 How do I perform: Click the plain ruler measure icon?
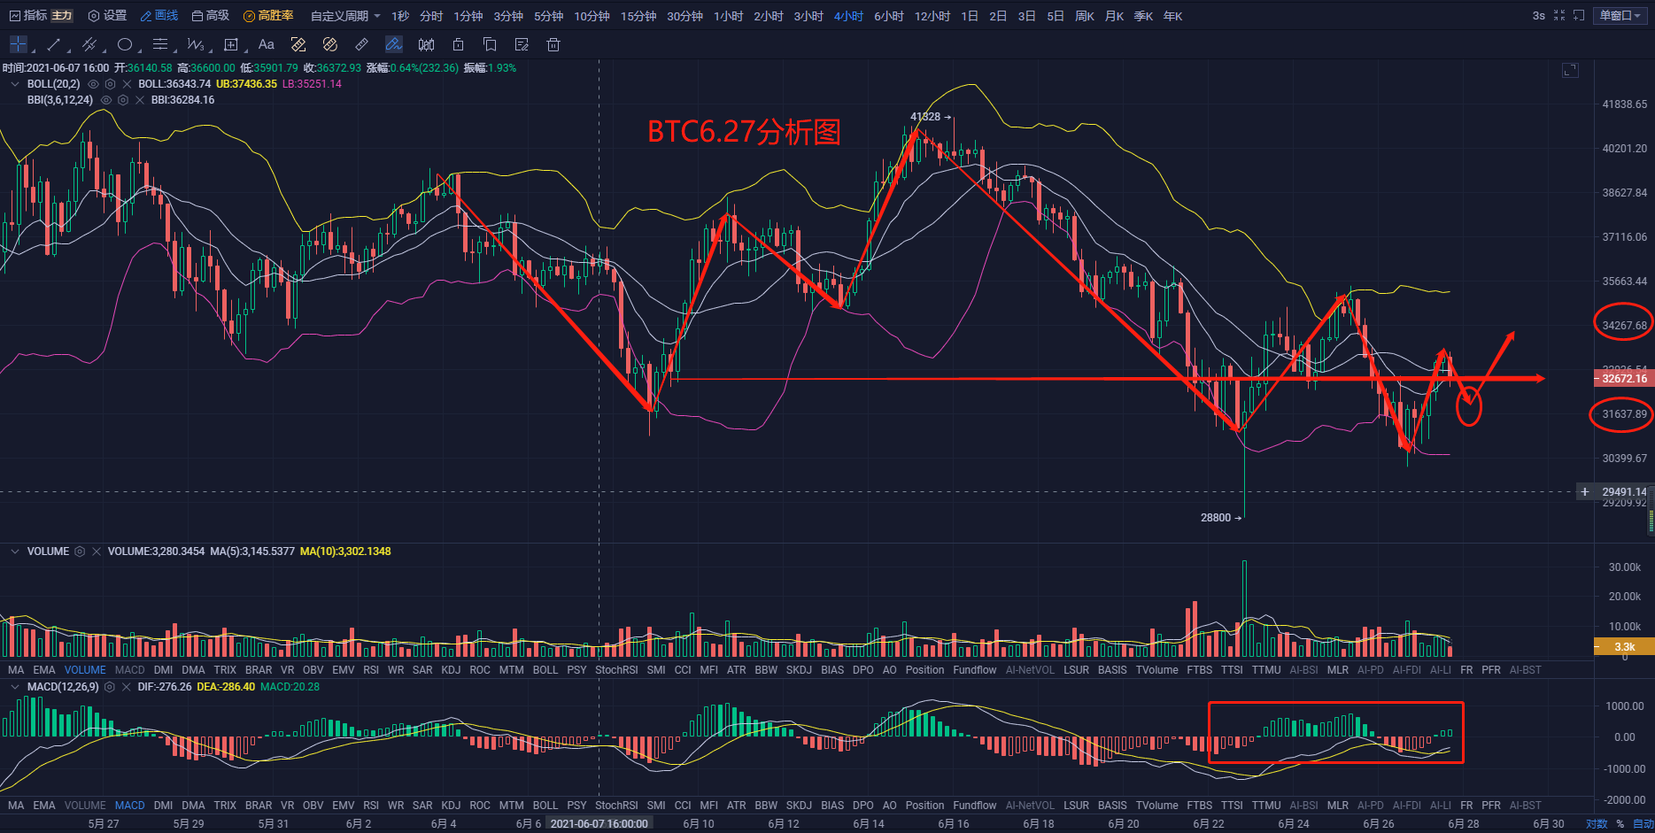(x=361, y=44)
